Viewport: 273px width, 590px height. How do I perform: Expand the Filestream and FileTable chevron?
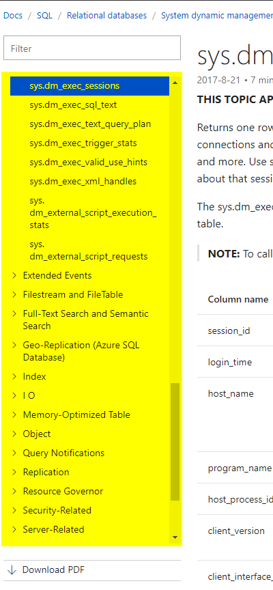click(x=14, y=294)
